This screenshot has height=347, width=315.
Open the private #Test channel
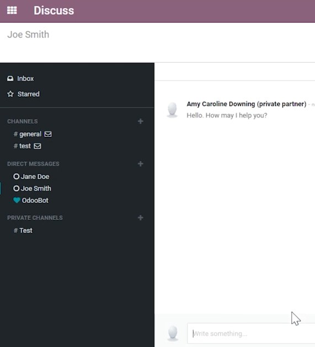(x=23, y=231)
